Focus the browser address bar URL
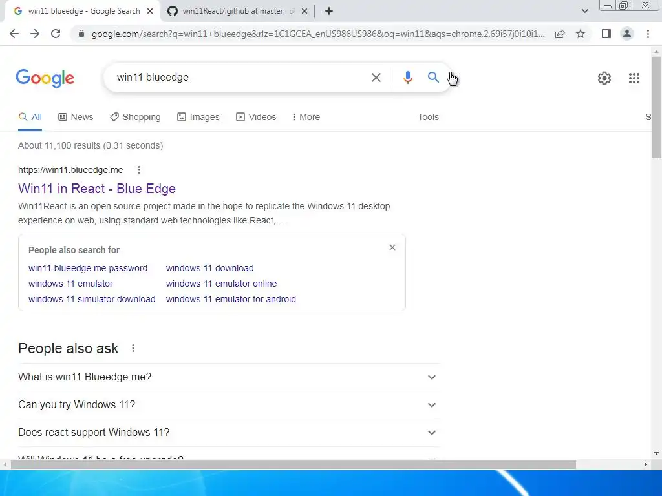662x496 pixels. 318,34
